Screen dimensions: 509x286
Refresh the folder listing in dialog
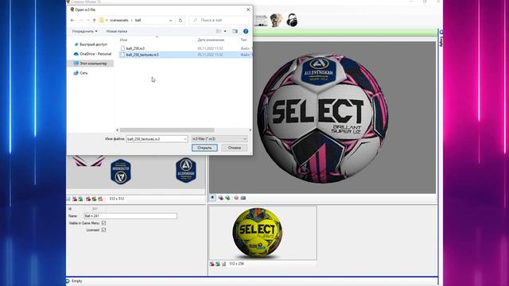[x=181, y=20]
